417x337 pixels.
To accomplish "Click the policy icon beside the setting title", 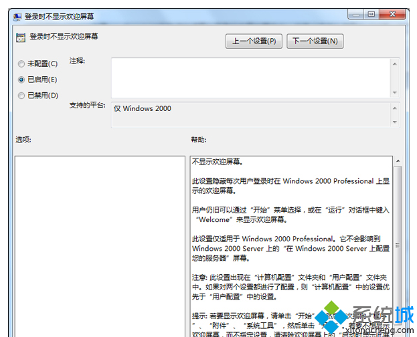I will click(21, 37).
